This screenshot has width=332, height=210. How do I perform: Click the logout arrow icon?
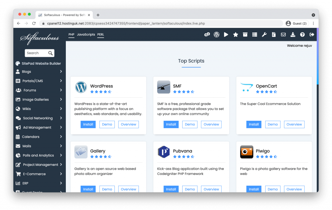[312, 34]
